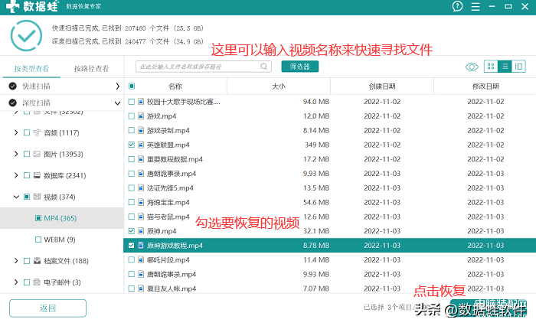Expand the 音频 (1117) tree node
Screen dimensions: 536x326
pyautogui.click(x=16, y=132)
